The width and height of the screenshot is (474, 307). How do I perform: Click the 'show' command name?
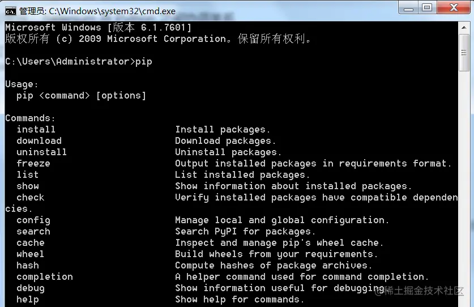28,186
